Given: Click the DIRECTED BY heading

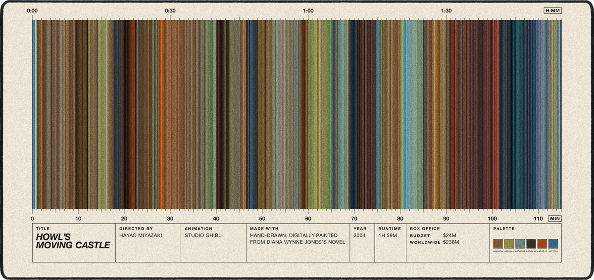Looking at the screenshot, I should [136, 229].
